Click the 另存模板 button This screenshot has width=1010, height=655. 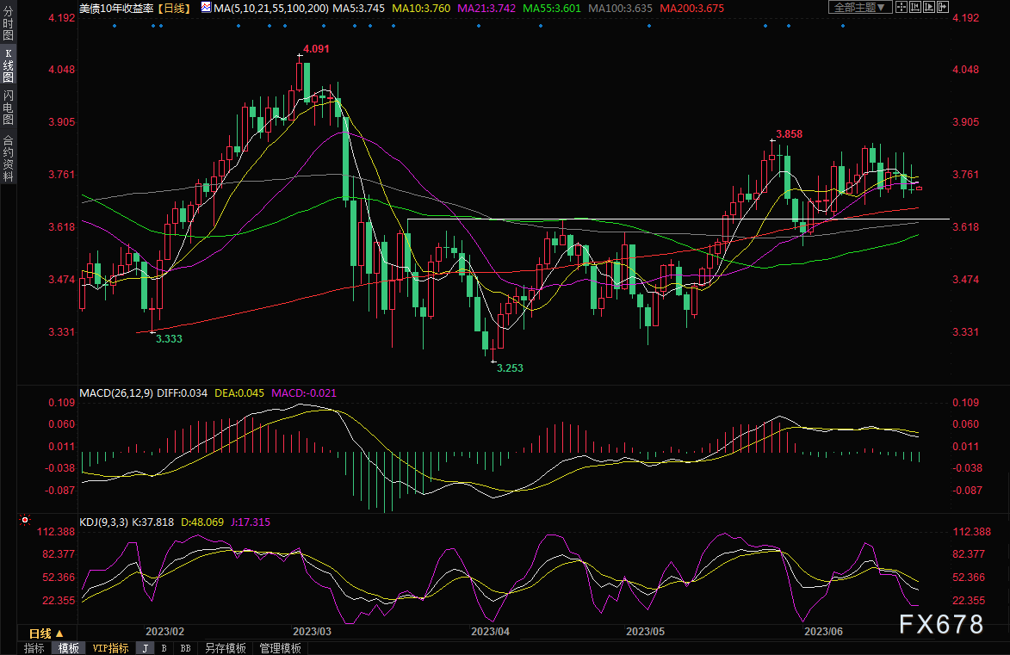point(225,648)
